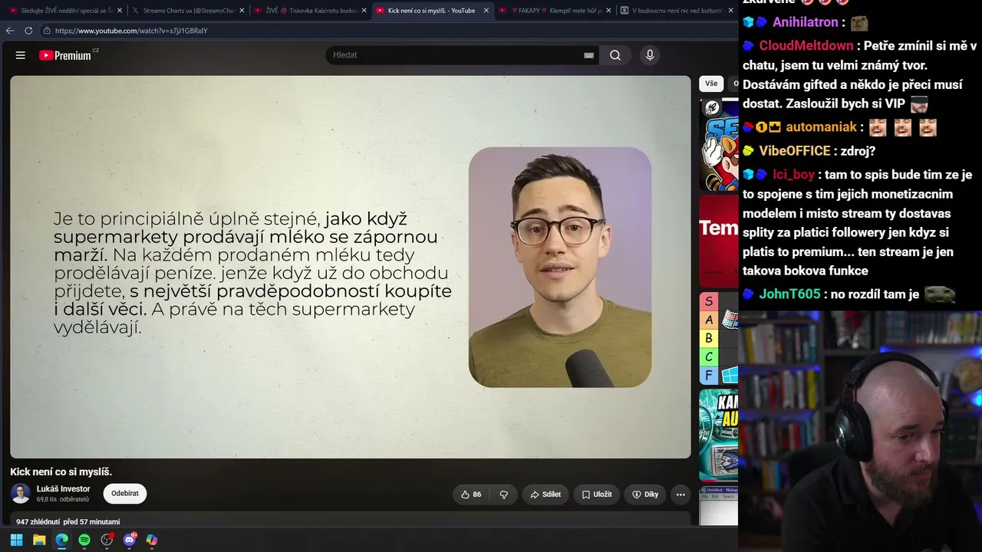Close the 'Kick není co si myslíš' tab
Screen dimensions: 982x552
[486, 11]
